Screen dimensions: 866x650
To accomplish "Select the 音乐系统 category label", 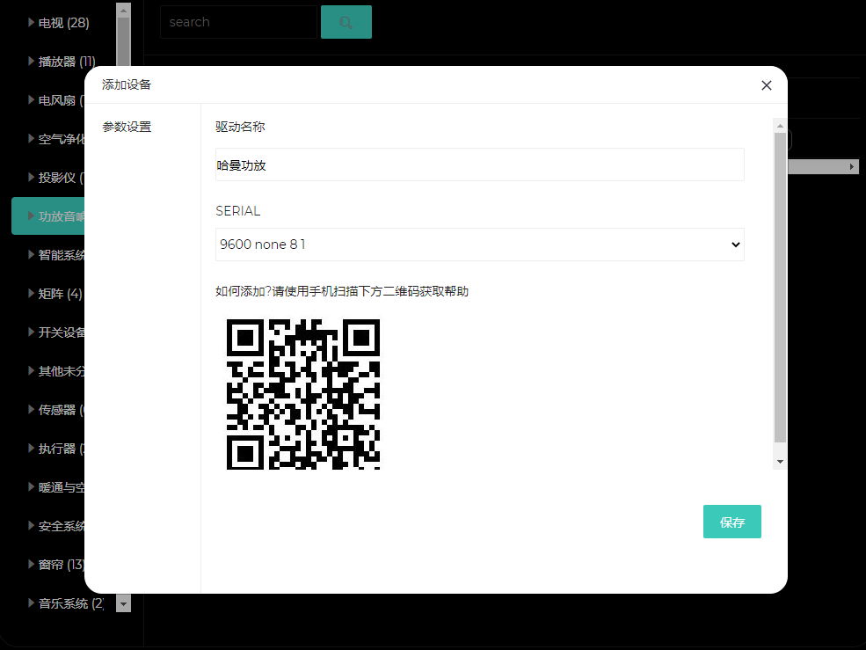I will pos(70,603).
